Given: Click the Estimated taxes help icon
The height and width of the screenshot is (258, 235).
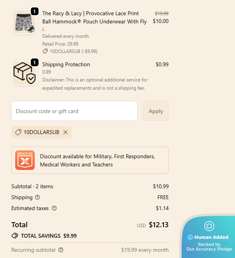Looking at the screenshot, I should coord(54,208).
